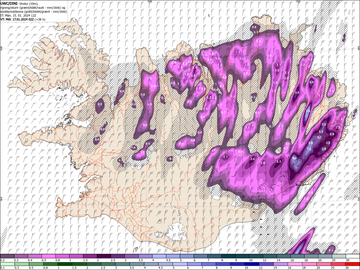Select the light gray swatch between 25 and 30 in the top legend row

pyautogui.click(x=339, y=256)
